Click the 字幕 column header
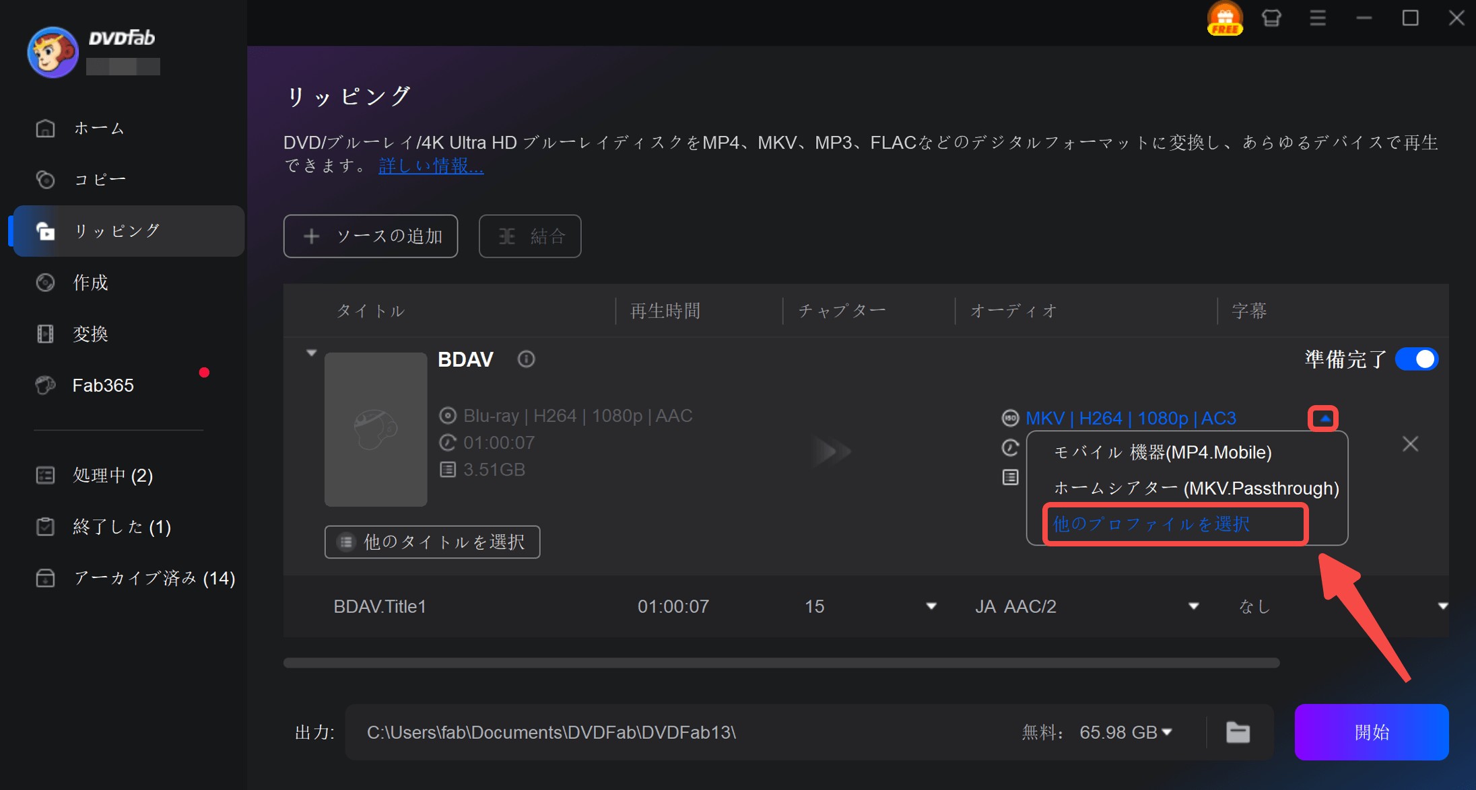Viewport: 1476px width, 790px height. [x=1249, y=311]
